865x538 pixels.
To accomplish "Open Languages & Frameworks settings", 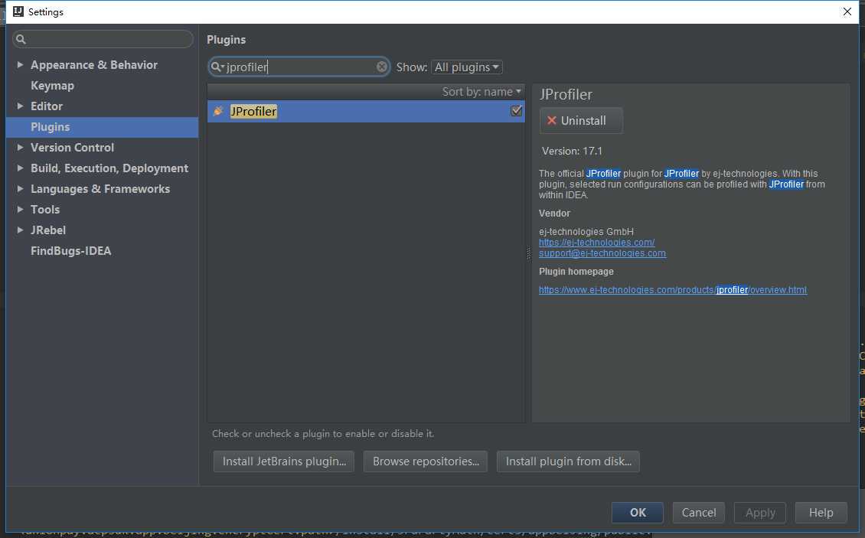I will [x=100, y=189].
